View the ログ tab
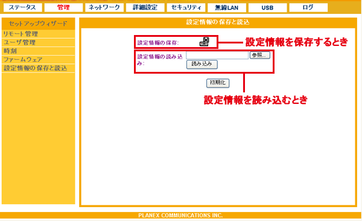The height and width of the screenshot is (221, 362). click(308, 8)
